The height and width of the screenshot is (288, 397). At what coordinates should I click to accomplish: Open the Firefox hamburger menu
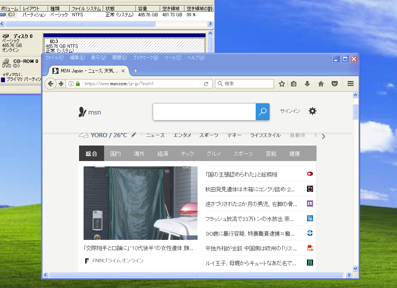pyautogui.click(x=350, y=83)
